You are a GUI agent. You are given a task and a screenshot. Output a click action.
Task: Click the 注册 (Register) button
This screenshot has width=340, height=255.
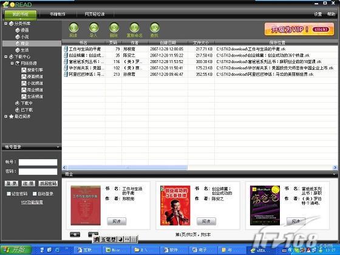pyautogui.click(x=28, y=183)
